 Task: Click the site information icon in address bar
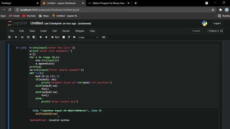tap(17, 10)
